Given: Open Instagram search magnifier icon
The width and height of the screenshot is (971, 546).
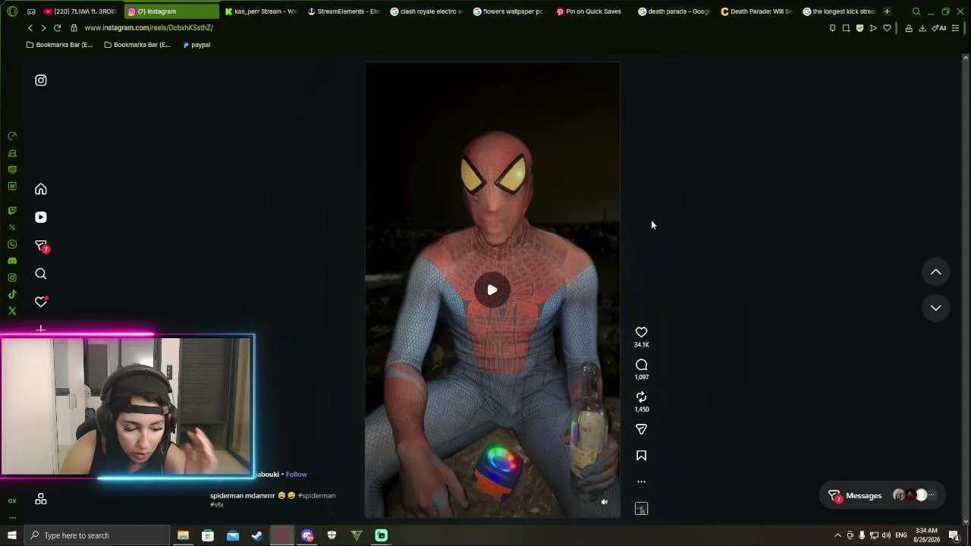Looking at the screenshot, I should coord(41,274).
